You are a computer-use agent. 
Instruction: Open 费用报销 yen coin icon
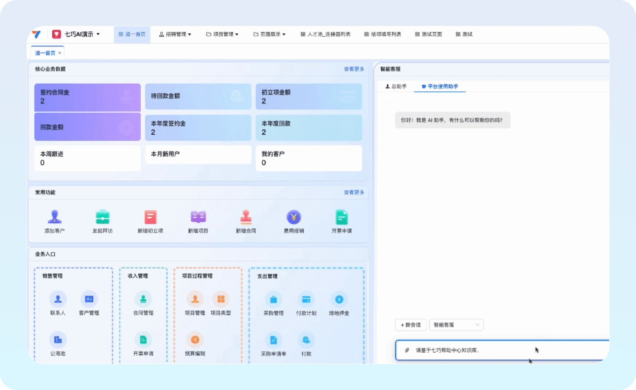294,217
